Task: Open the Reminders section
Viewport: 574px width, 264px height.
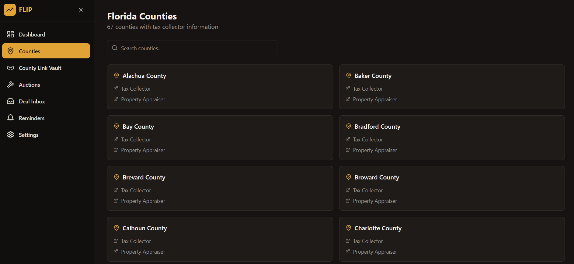Action: pyautogui.click(x=46, y=118)
